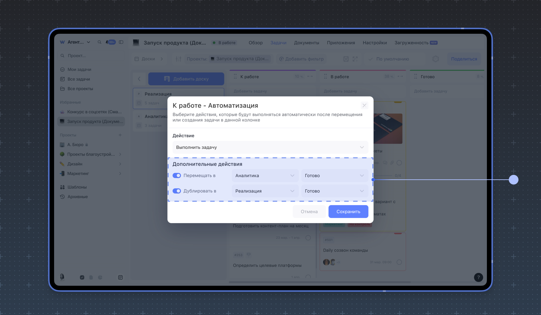Open the 'Настройки' tab

375,43
